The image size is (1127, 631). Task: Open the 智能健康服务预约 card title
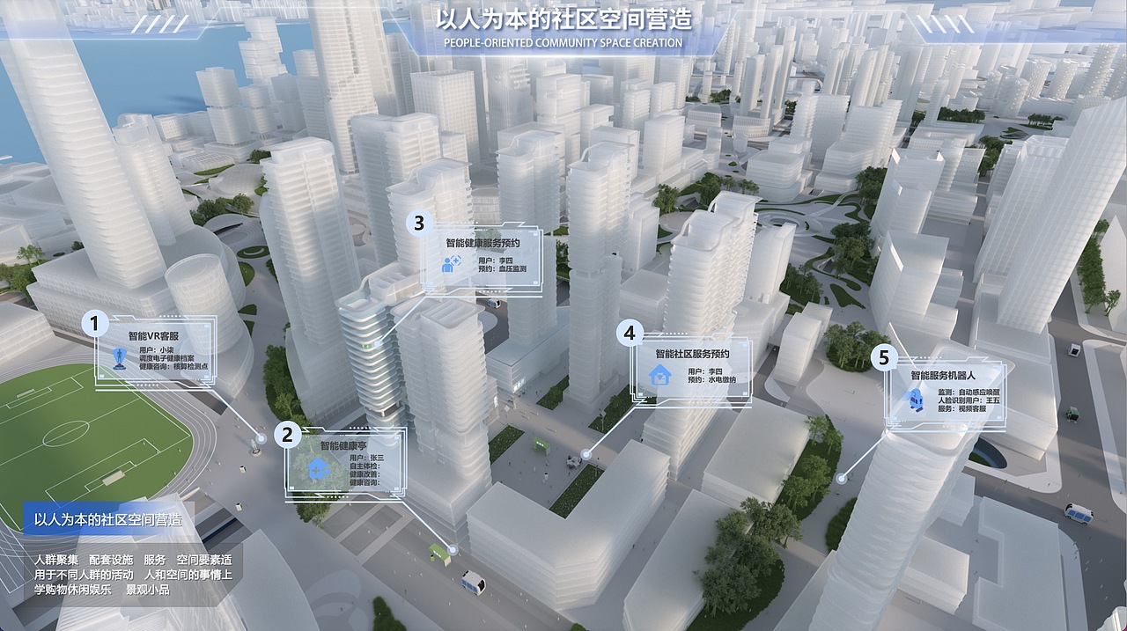tap(482, 243)
